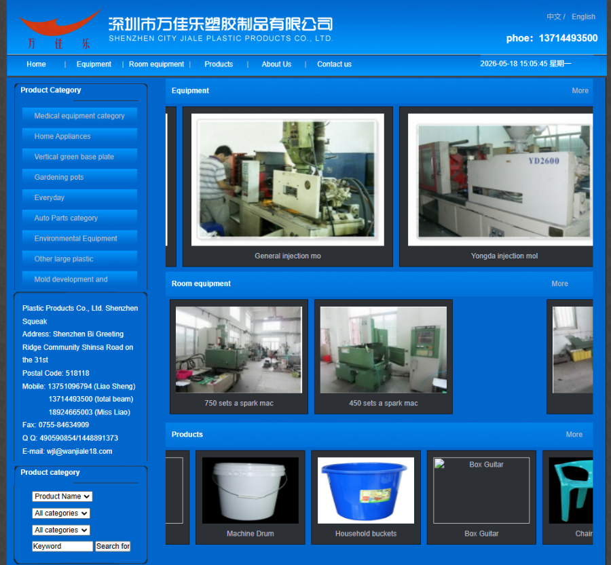This screenshot has width=611, height=565.
Task: Click the 18924665003 (Miss Liao) line
Action: [x=89, y=412]
